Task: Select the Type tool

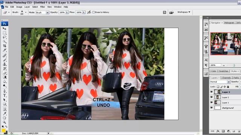Action: (5, 96)
